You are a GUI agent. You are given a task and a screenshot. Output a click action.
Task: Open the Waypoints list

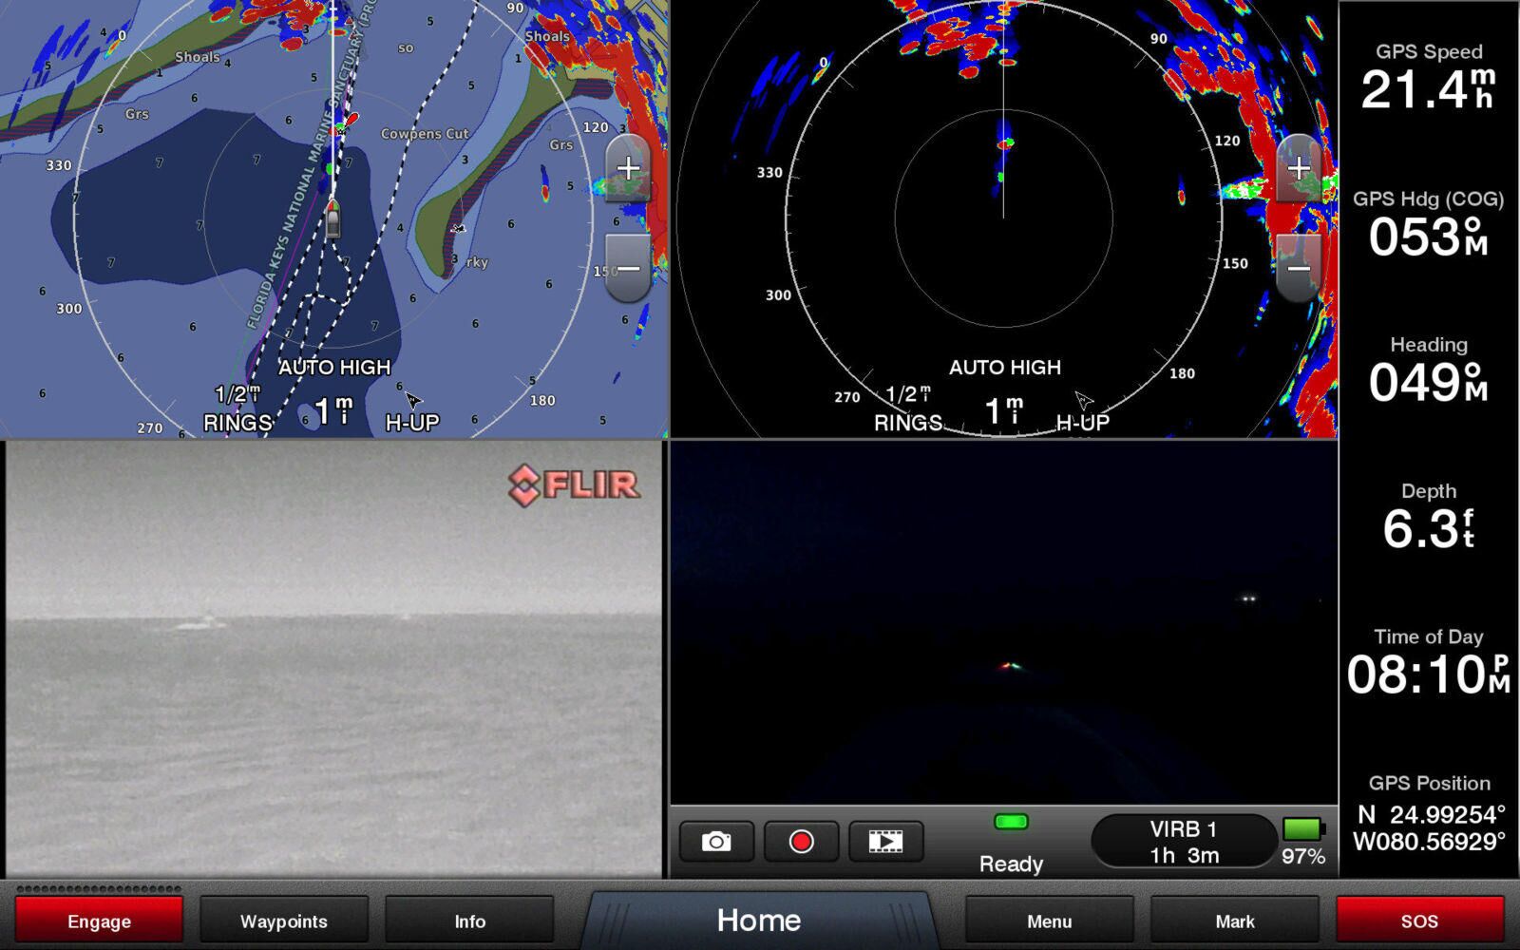click(x=283, y=921)
